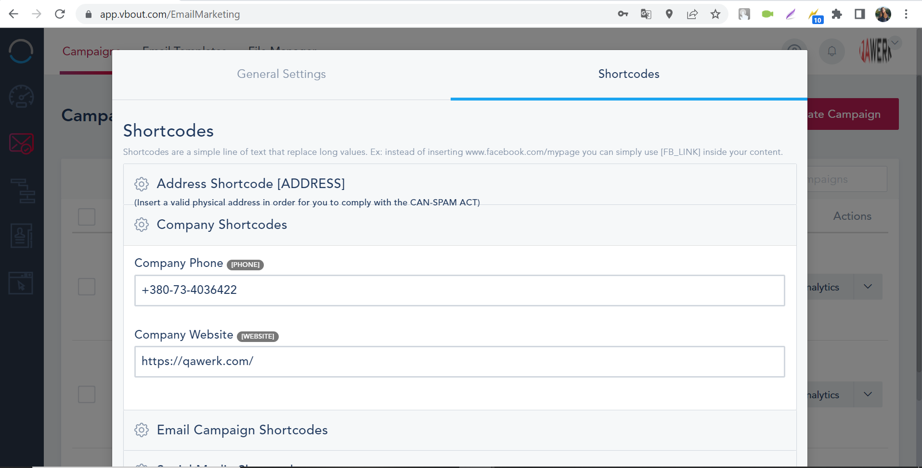Click the VBOUT logo in sidebar
Image resolution: width=922 pixels, height=468 pixels.
(21, 51)
